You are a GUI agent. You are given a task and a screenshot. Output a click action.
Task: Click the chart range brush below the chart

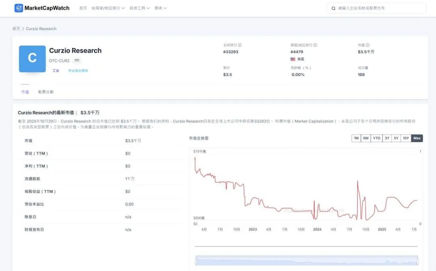(307, 261)
